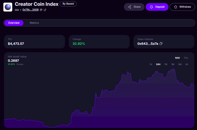Screen dimensions: 197x130
Task: Click the Creator Coin Index logo icon
Action: [x=8, y=7]
